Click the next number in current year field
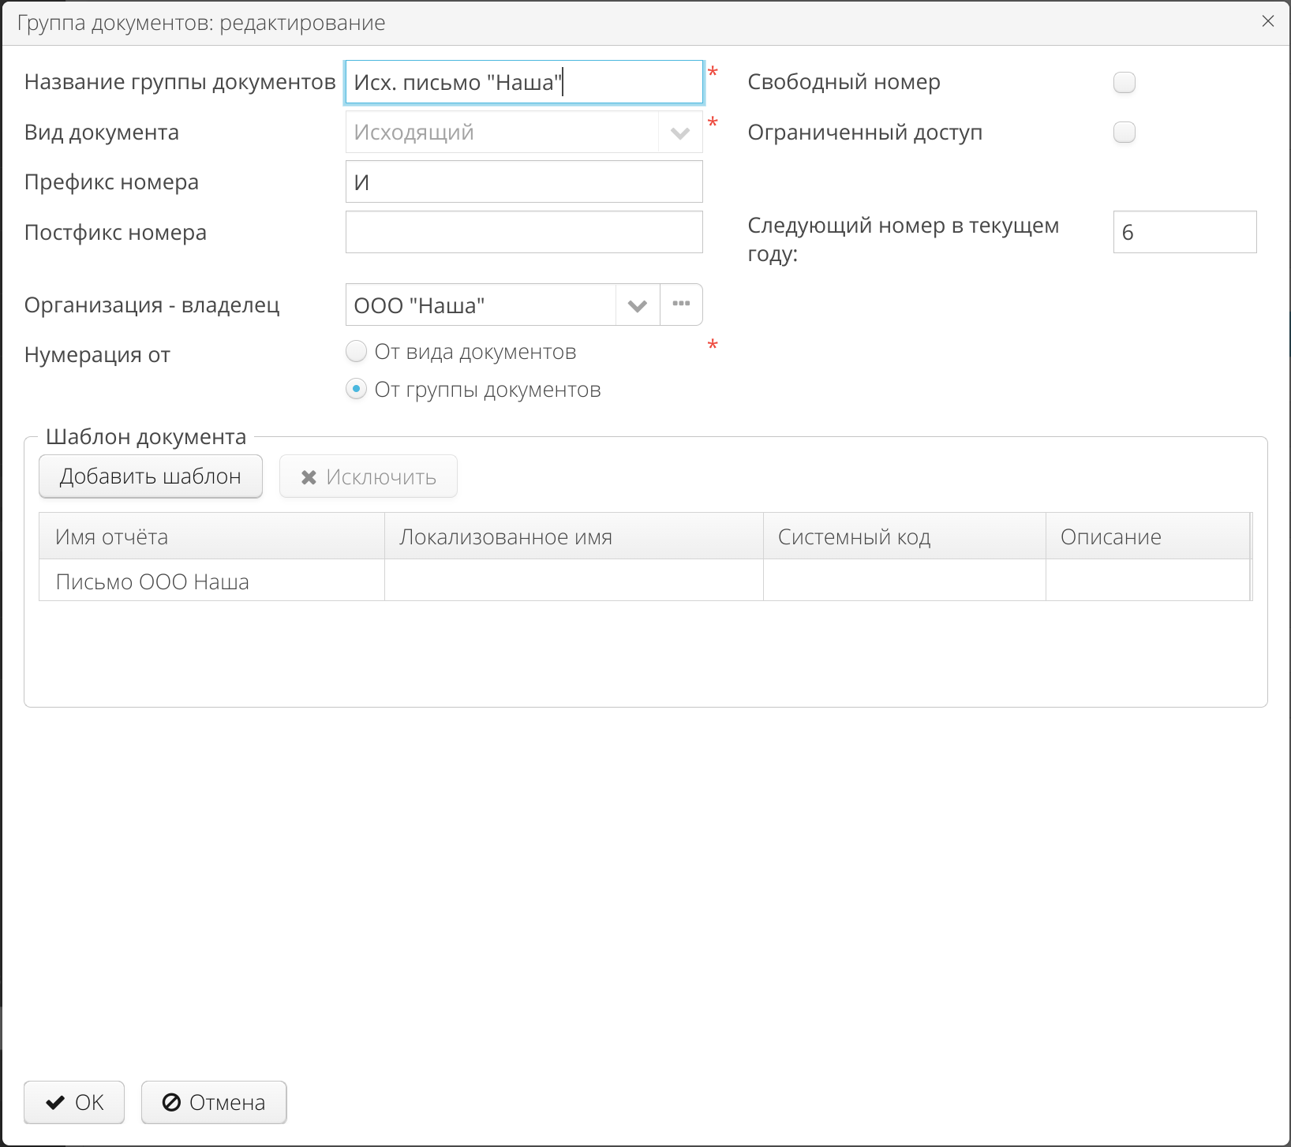Viewport: 1291px width, 1147px height. 1184,231
